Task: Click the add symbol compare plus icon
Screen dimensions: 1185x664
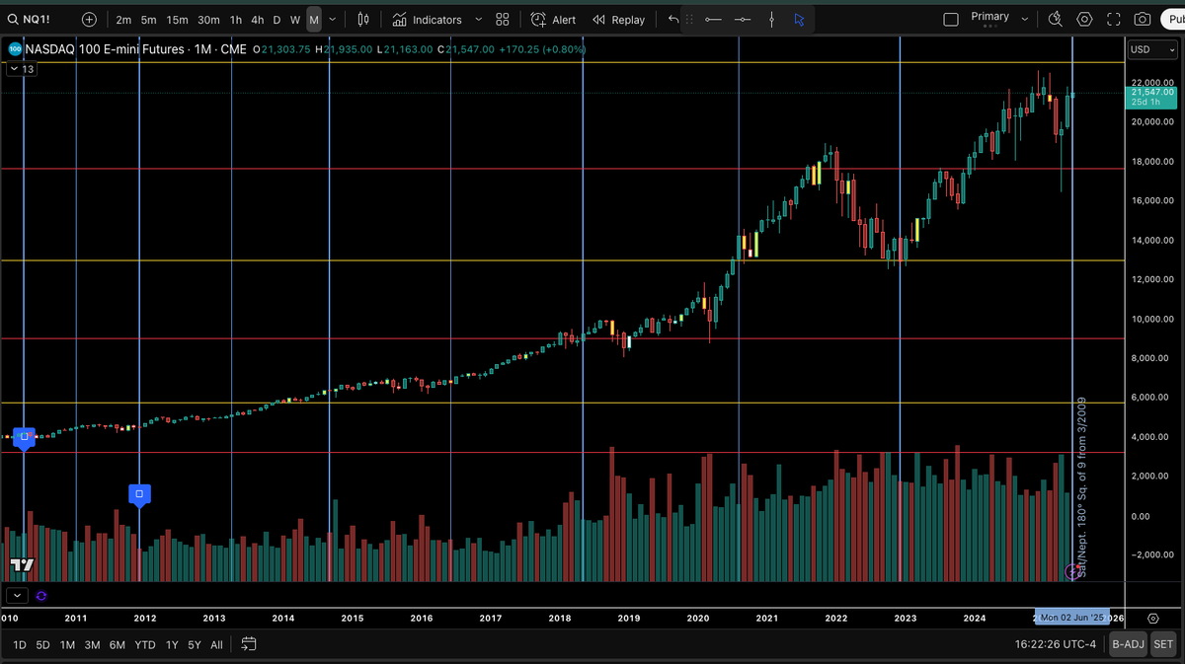Action: coord(89,20)
